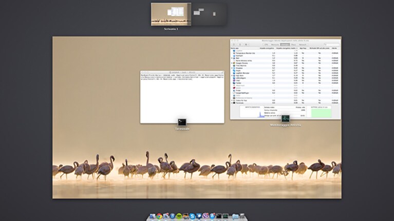Image resolution: width=394 pixels, height=221 pixels.
Task: Switch to the Network tab in Activity Monitor
Action: tap(303, 45)
